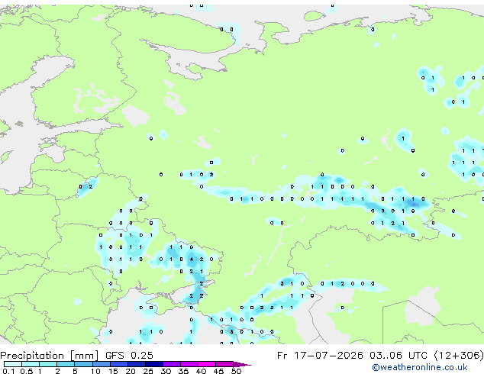
Task: Click the "45" legend scale label
Action: [x=218, y=371]
